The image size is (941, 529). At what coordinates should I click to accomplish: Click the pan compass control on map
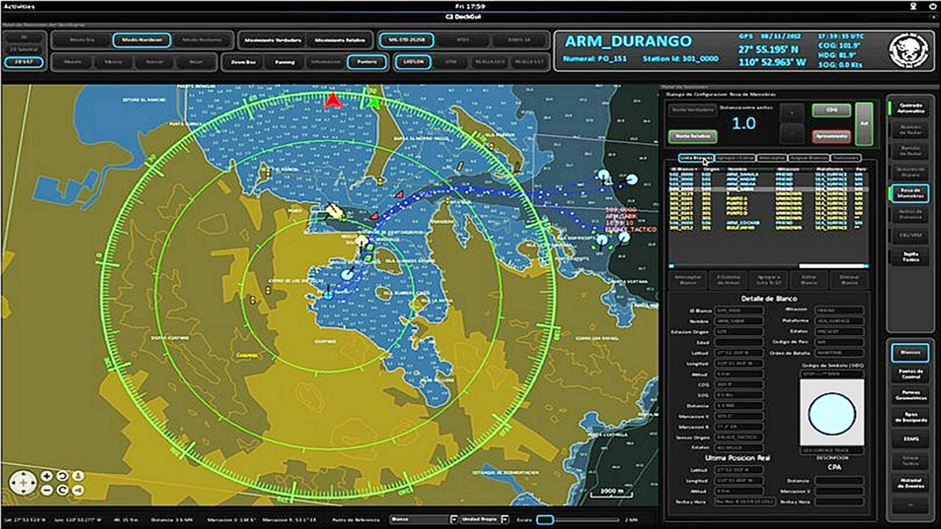coord(23,483)
